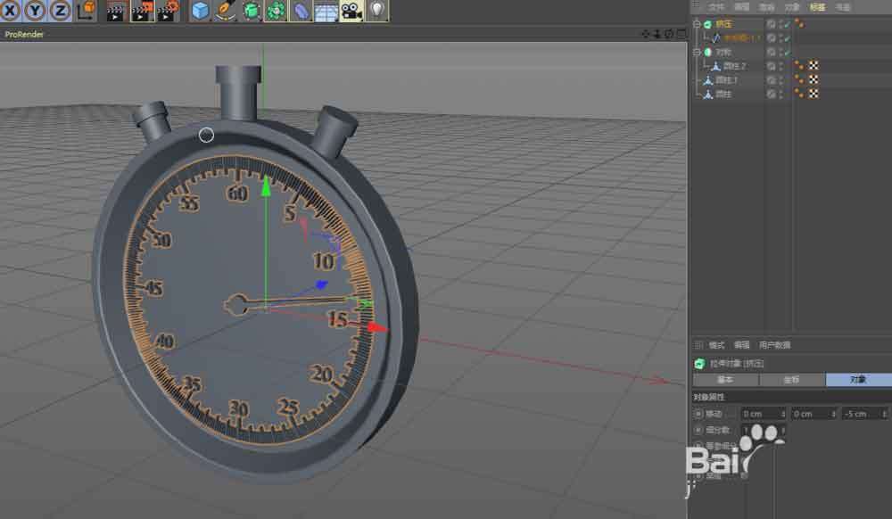Toggle the Z axis lock button
The image size is (892, 519).
(60, 11)
